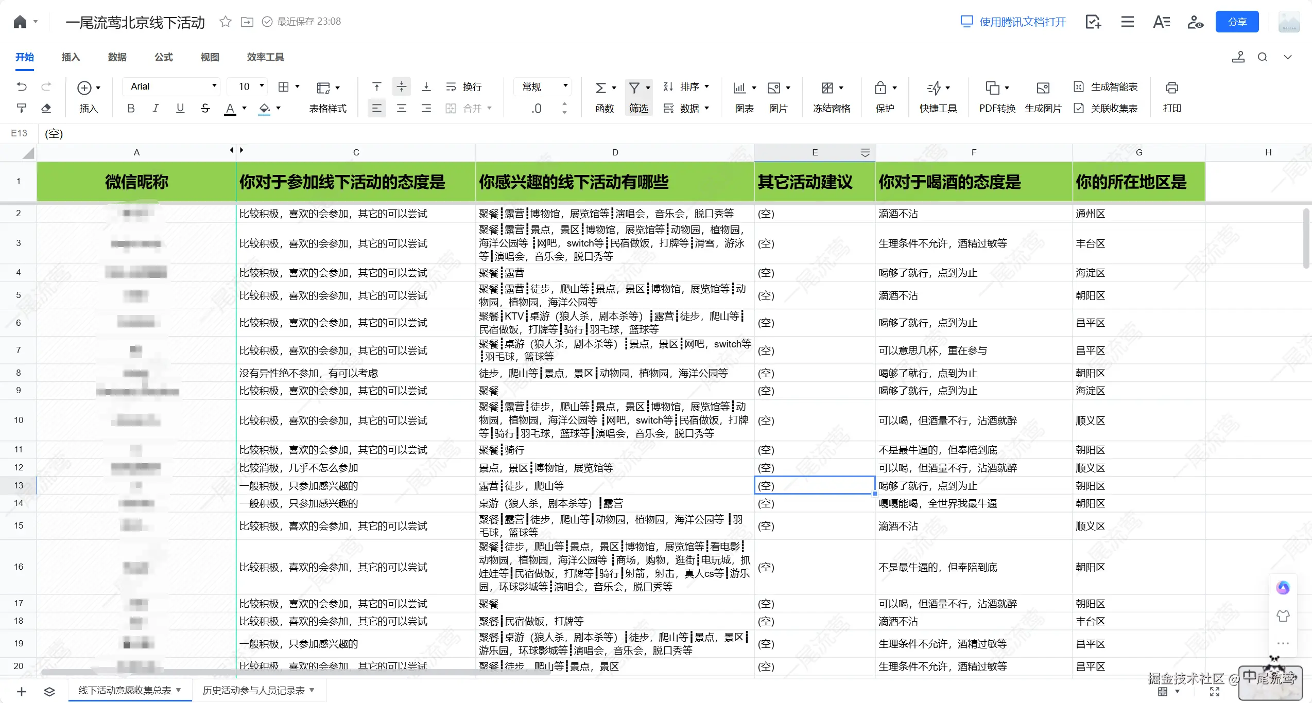The height and width of the screenshot is (703, 1312).
Task: Click the print (打印) icon
Action: 1172,88
